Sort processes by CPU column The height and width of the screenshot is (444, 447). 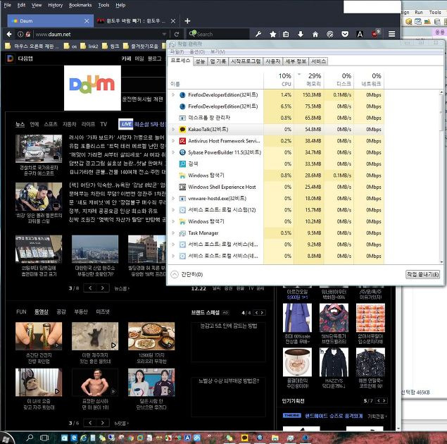tap(279, 80)
